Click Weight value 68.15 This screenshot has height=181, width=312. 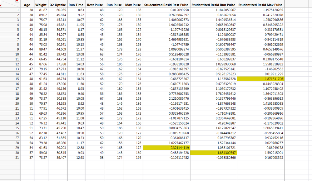pos(43,30)
